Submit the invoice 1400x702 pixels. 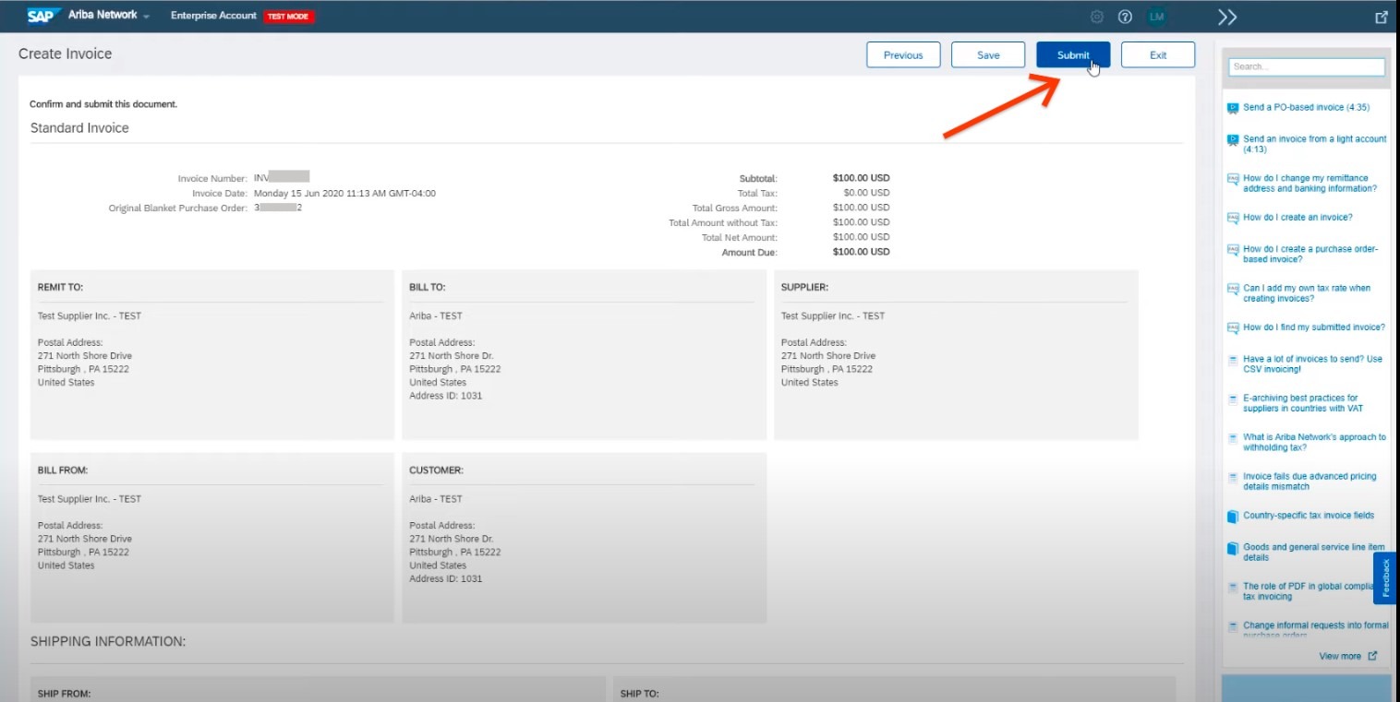[1073, 54]
